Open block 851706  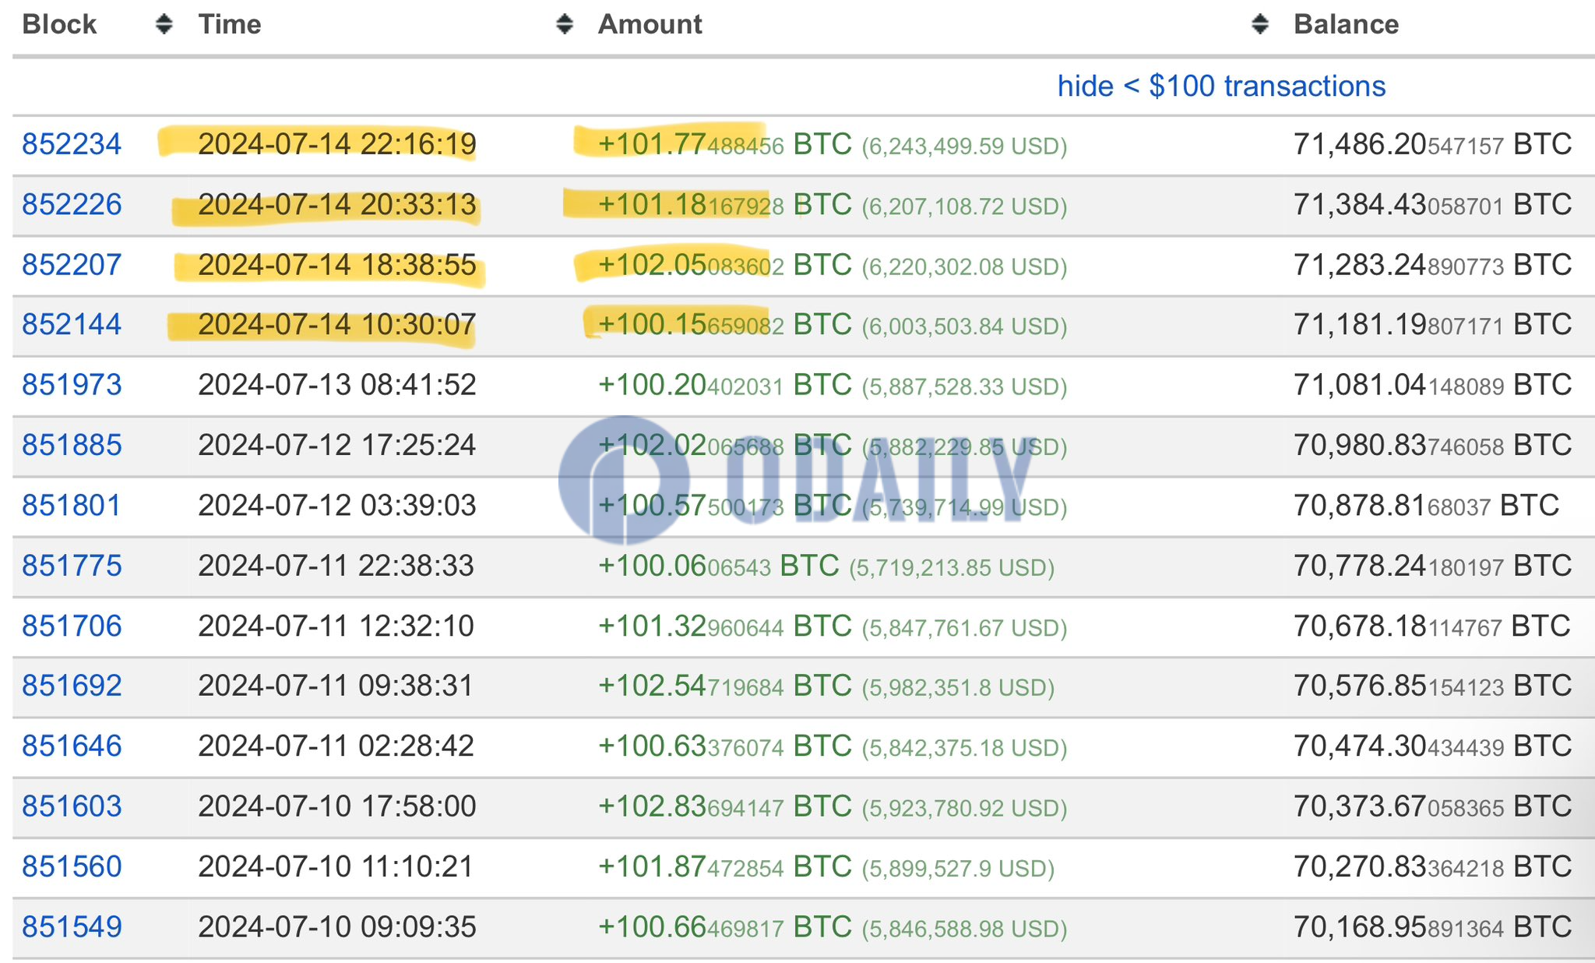pyautogui.click(x=72, y=626)
